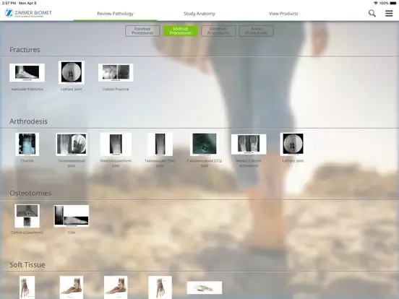This screenshot has width=399, height=299.
Task: Click the Calcaneocuboid (CC) Joint label
Action: [205, 163]
